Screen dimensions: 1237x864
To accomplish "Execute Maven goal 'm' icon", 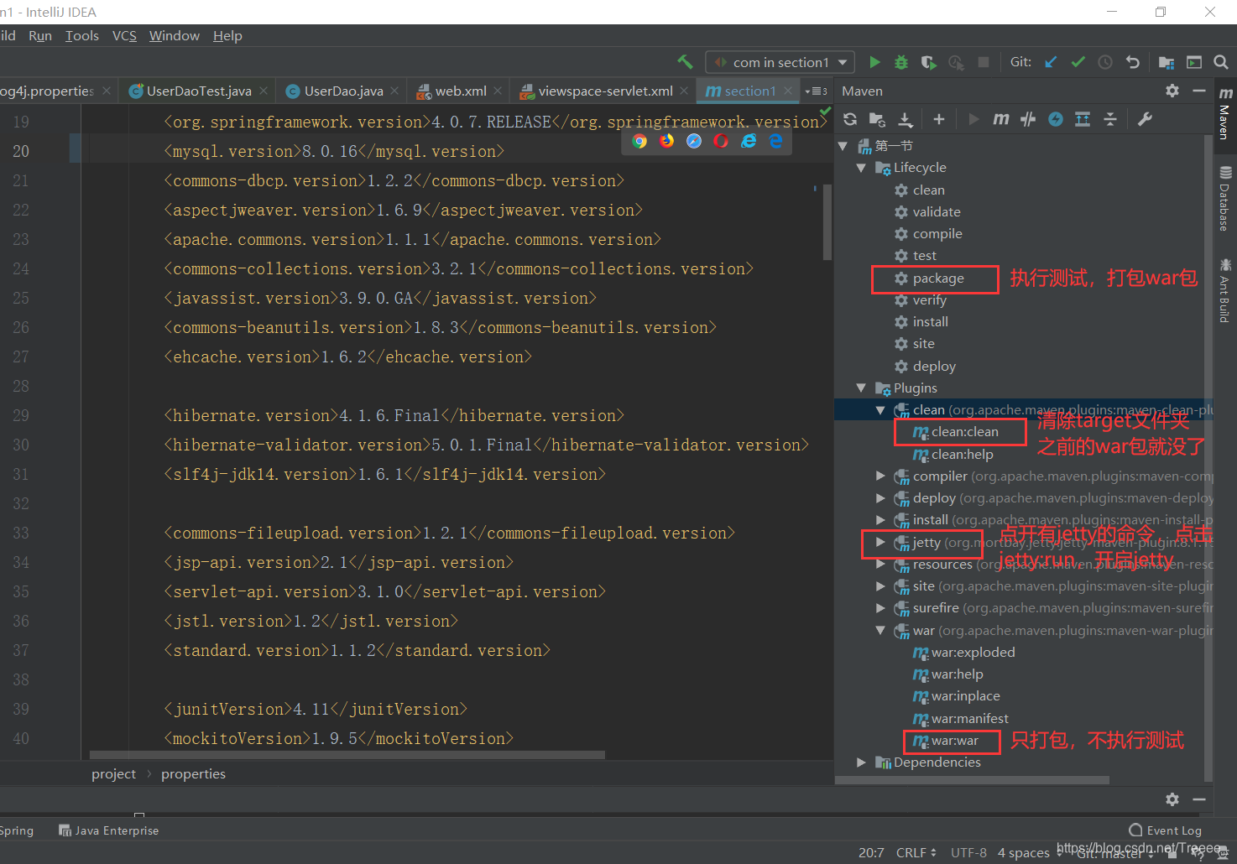I will pyautogui.click(x=1000, y=119).
